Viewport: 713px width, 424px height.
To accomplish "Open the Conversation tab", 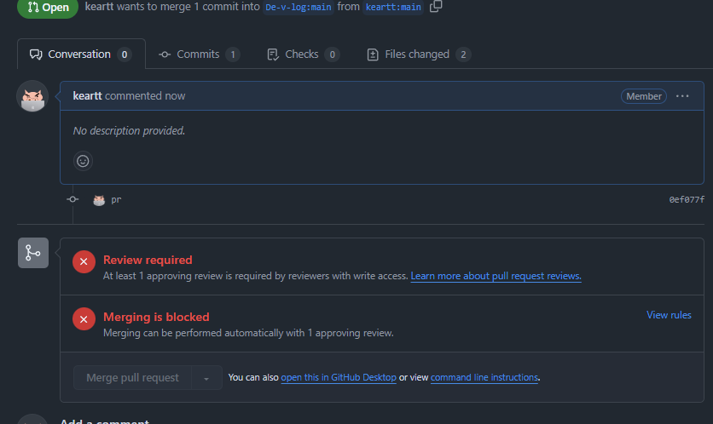I will pyautogui.click(x=81, y=54).
